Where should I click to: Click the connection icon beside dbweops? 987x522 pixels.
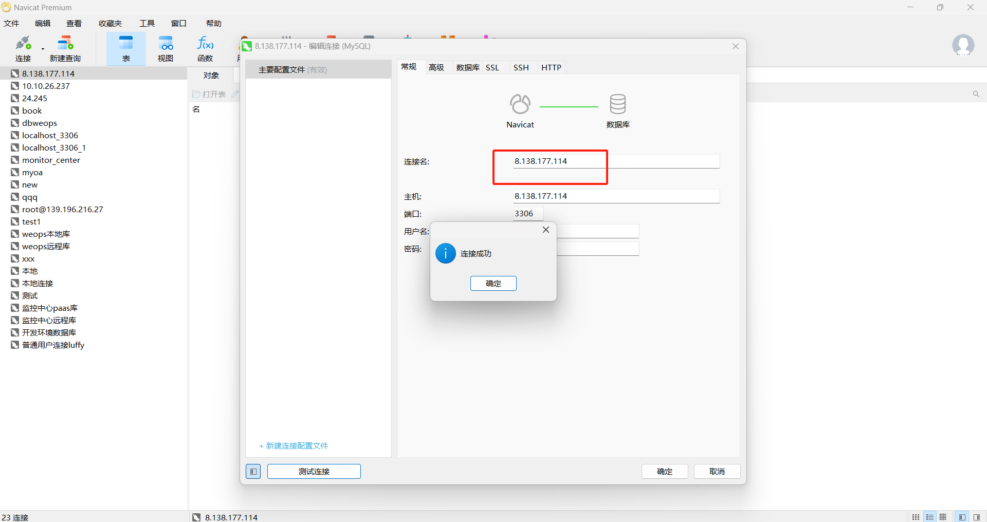pyautogui.click(x=15, y=123)
